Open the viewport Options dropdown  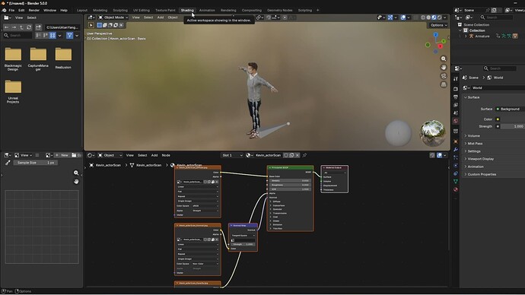(x=438, y=25)
